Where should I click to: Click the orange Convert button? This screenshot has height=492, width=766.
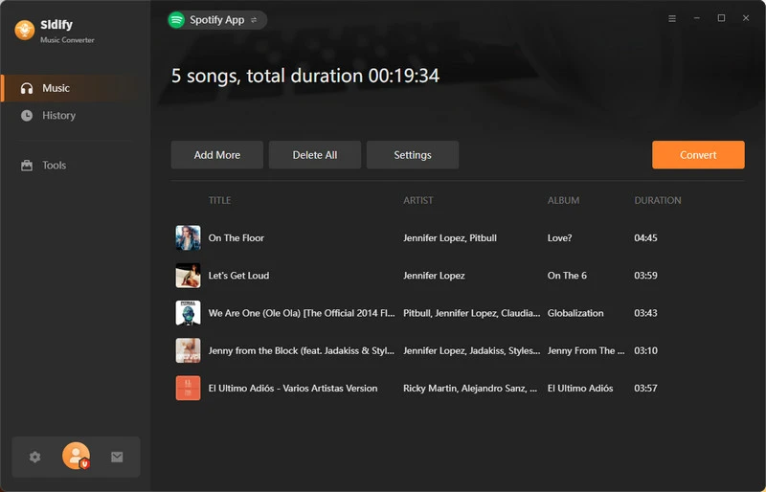click(x=698, y=155)
